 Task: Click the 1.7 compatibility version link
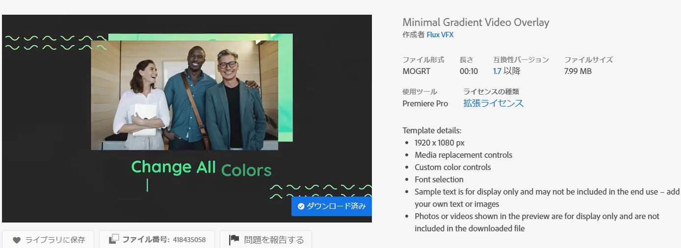(497, 71)
